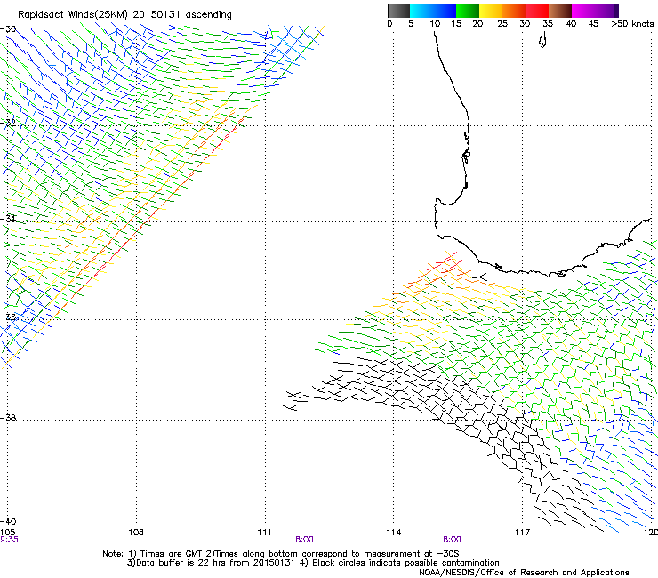Viewport: 658px width, 578px height.
Task: Click the green 15–20 knots color segment
Action: coord(468,11)
